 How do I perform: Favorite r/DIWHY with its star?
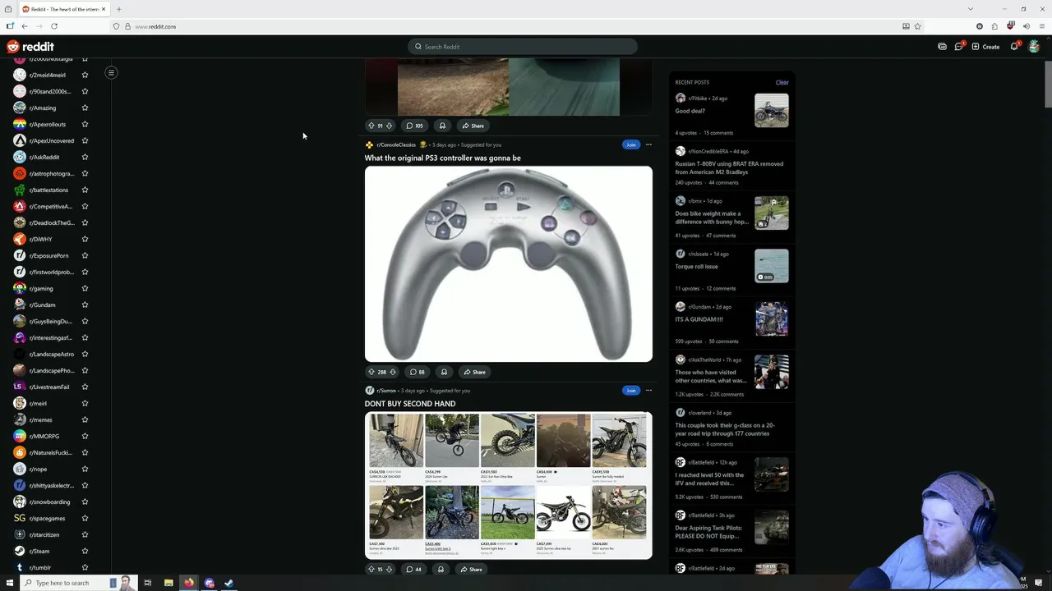tap(85, 239)
